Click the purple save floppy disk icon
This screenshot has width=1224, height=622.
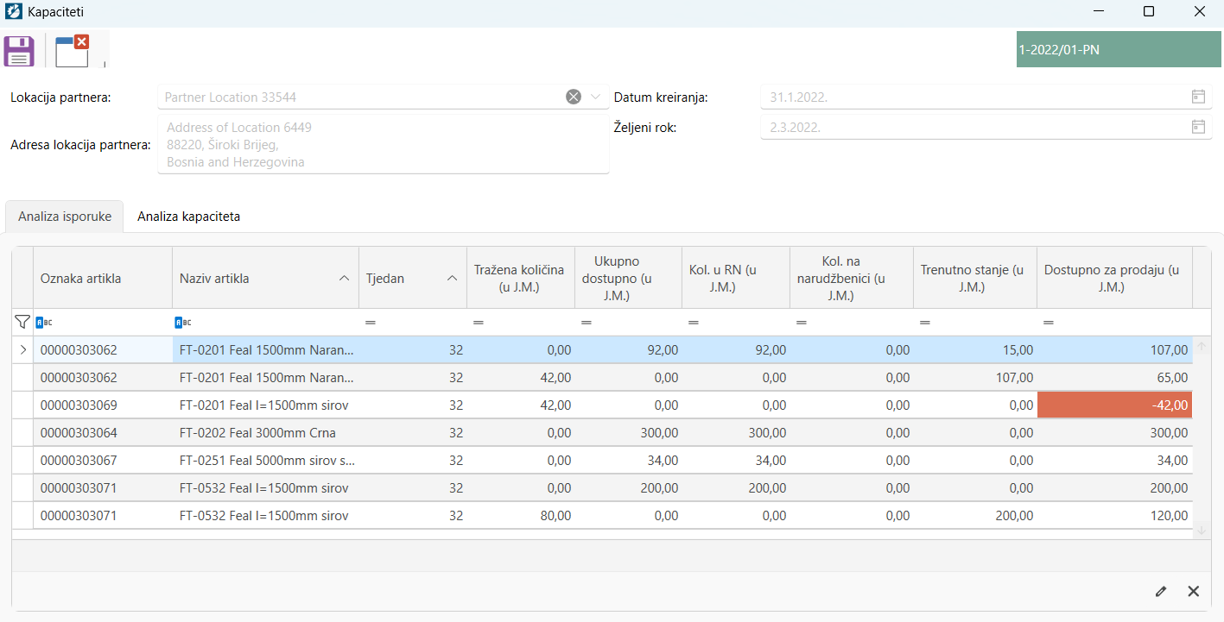tap(19, 51)
